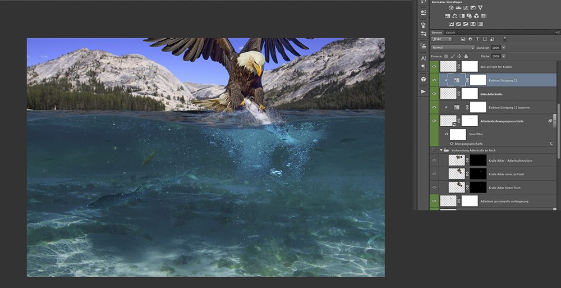Image resolution: width=561 pixels, height=288 pixels.
Task: Open the Deckkraft opacity dropdown arrow
Action: pos(504,48)
